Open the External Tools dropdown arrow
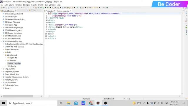The image size is (188, 106). click(x=55, y=8)
